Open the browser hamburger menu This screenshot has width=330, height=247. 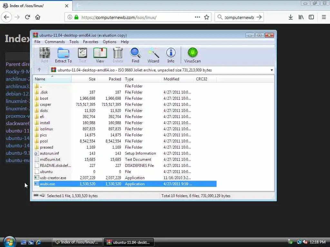pos(324,17)
